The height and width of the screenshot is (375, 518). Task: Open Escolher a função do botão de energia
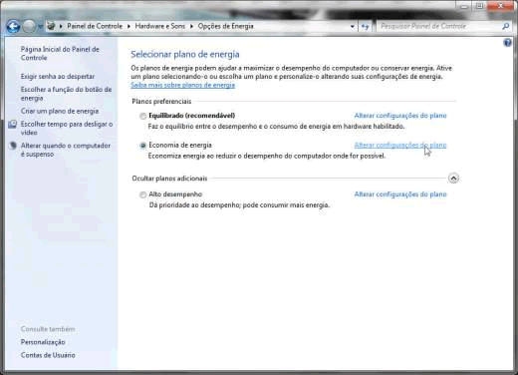click(66, 94)
